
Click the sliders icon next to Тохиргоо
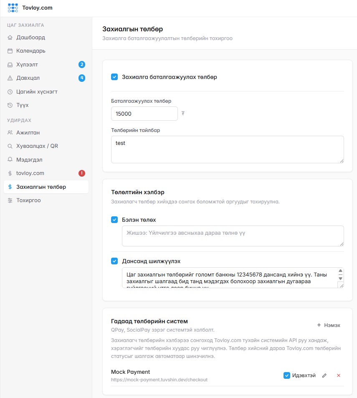click(x=10, y=200)
